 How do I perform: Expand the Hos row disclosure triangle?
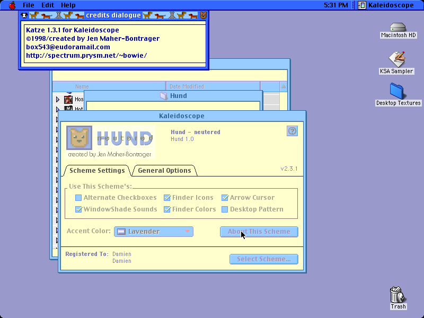(58, 100)
